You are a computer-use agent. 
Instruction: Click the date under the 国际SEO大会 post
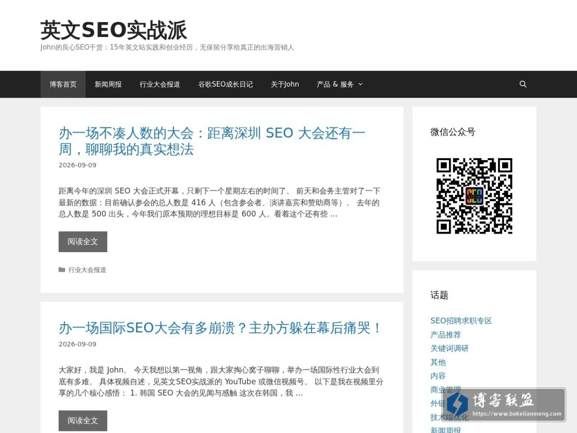[77, 344]
